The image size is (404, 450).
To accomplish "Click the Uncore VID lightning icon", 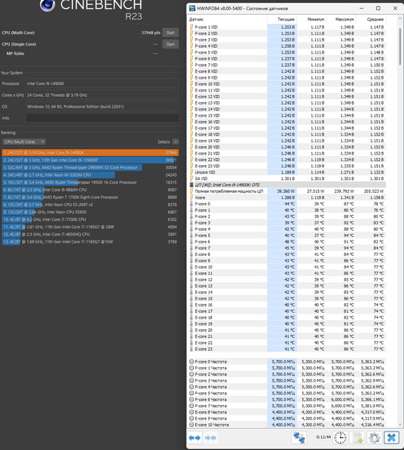I will tap(191, 172).
